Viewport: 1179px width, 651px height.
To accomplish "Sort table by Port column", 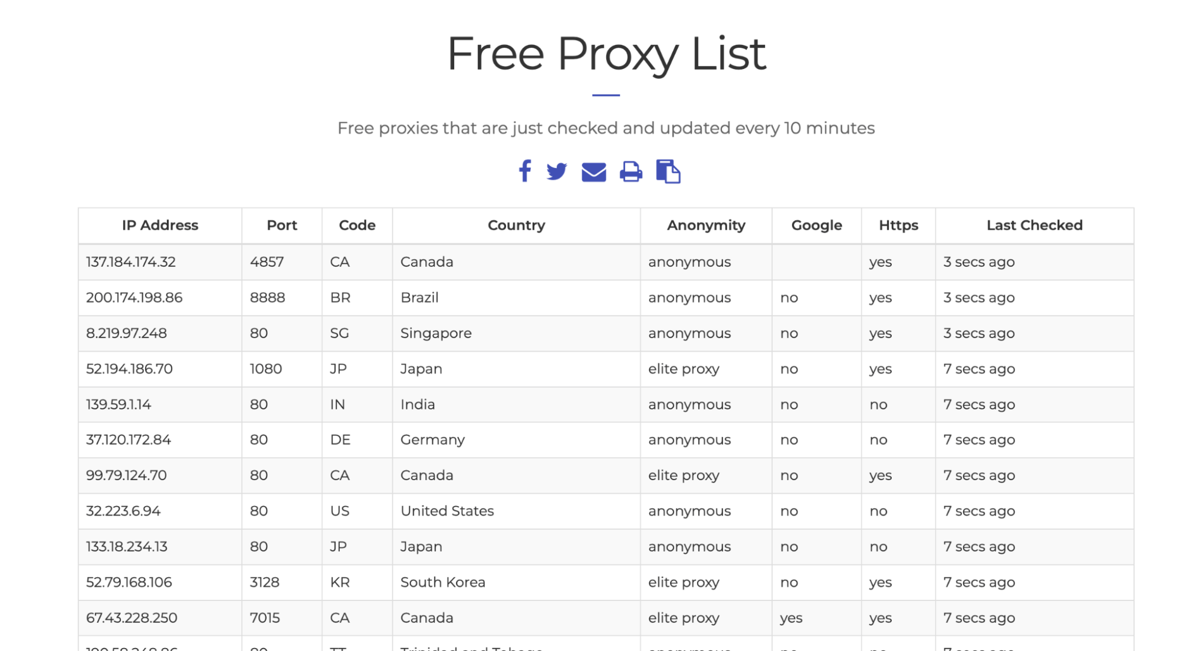I will click(x=282, y=225).
